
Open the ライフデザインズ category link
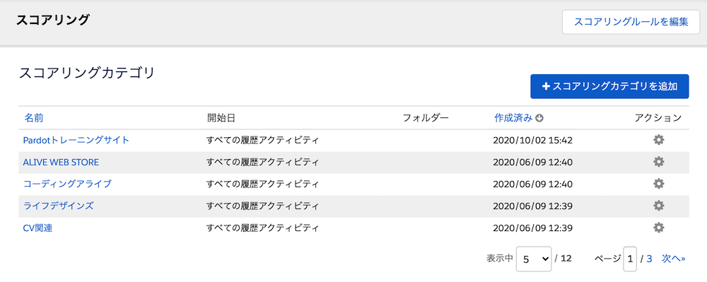pos(58,206)
